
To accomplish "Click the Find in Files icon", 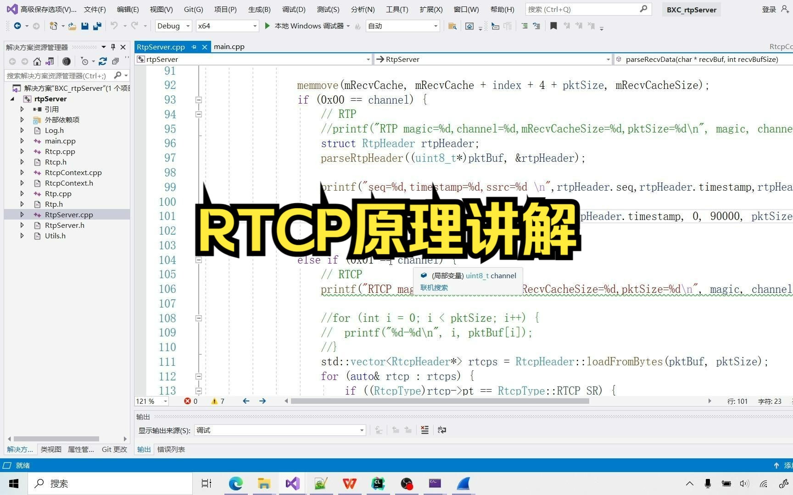I will pos(452,26).
